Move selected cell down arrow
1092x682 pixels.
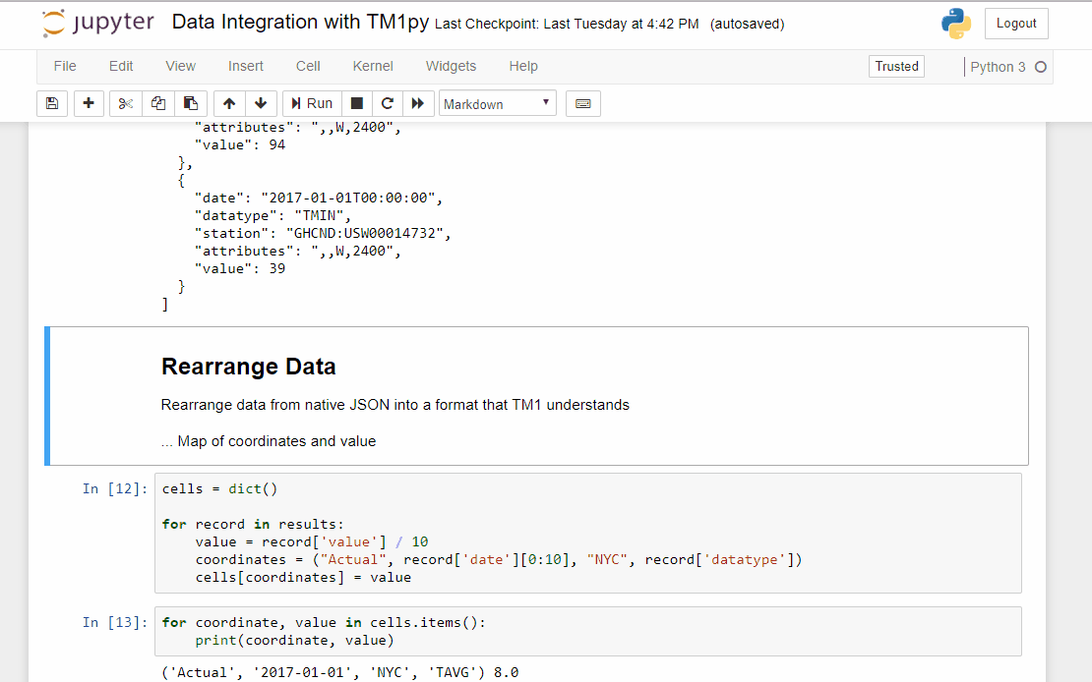(261, 103)
